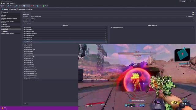Pick Part_PS_VLA_SlideCap_01 from the list
196x110 pixels.
pos(29,64)
